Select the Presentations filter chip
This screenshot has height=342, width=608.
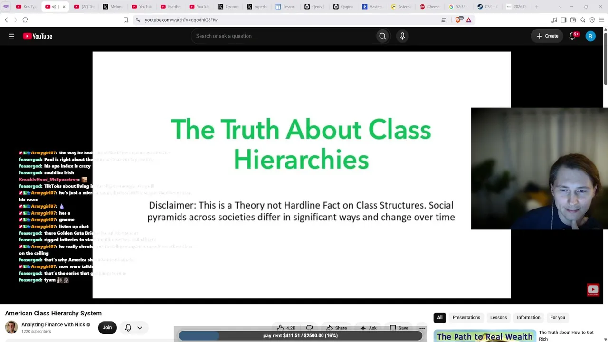coord(466,318)
